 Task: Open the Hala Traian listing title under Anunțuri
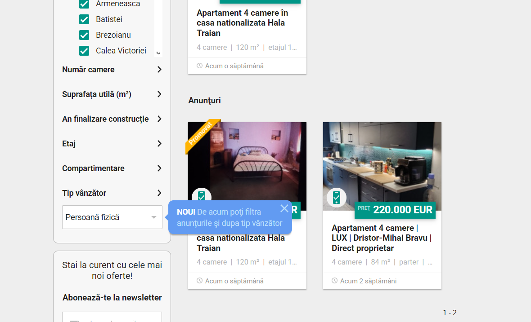pyautogui.click(x=241, y=243)
